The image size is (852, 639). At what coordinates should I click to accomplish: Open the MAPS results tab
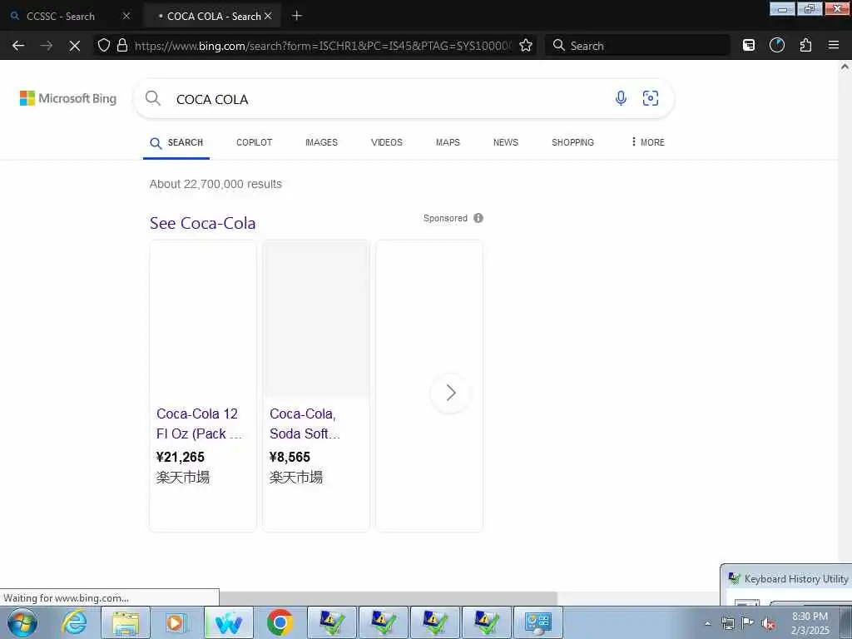point(448,142)
